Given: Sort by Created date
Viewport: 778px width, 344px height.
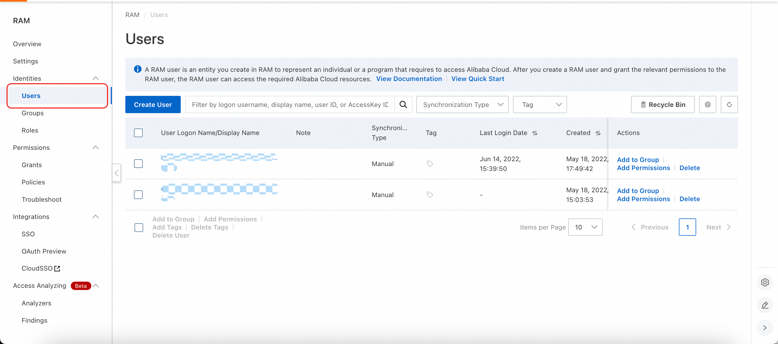Looking at the screenshot, I should (x=598, y=133).
